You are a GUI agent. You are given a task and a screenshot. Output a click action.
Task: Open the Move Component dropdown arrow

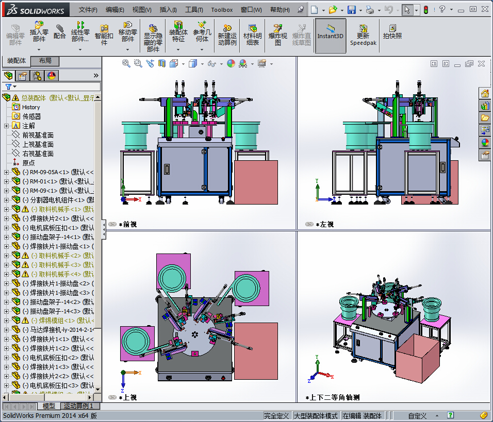128,49
